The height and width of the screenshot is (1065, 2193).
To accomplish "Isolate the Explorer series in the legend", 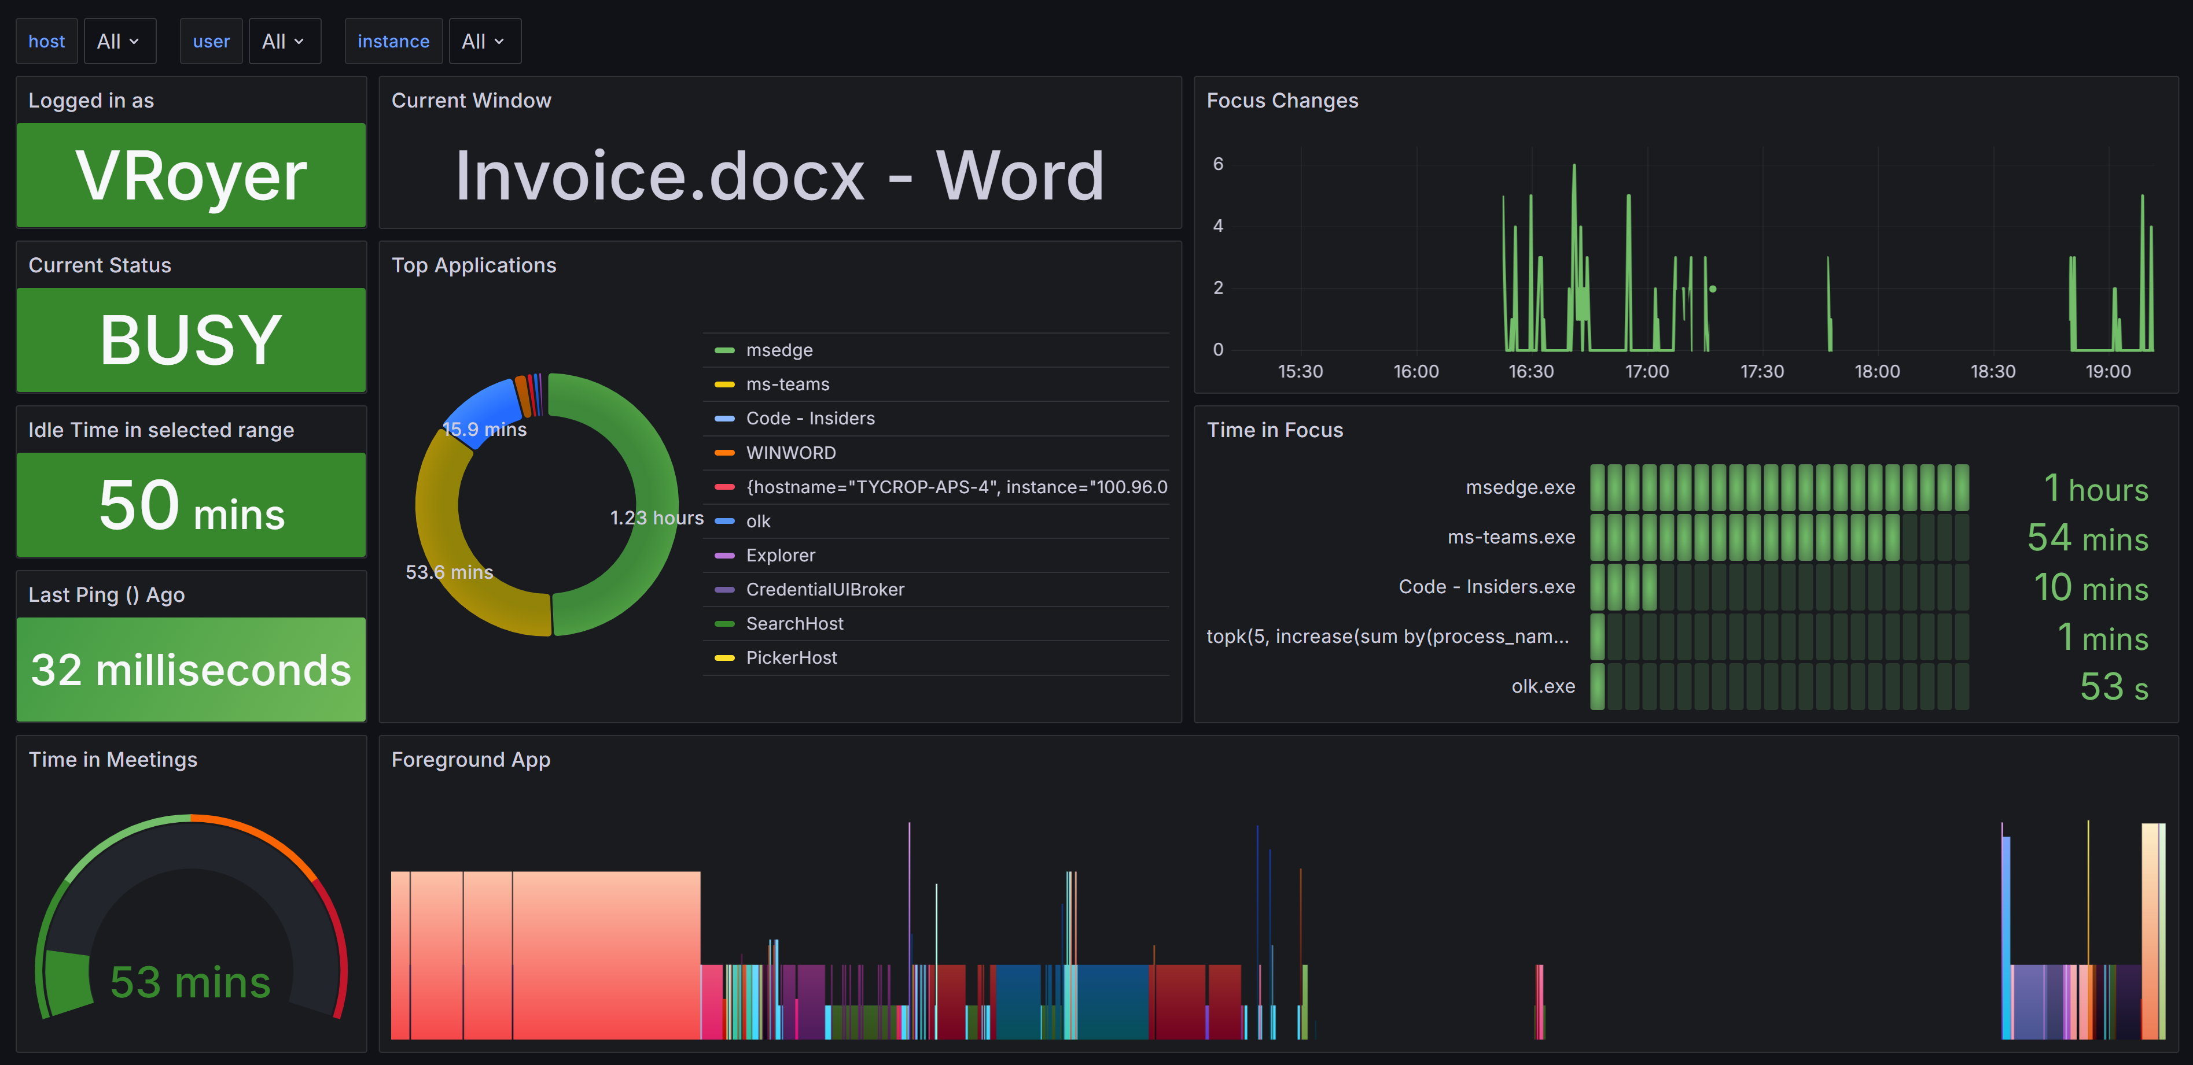I will pyautogui.click(x=780, y=554).
